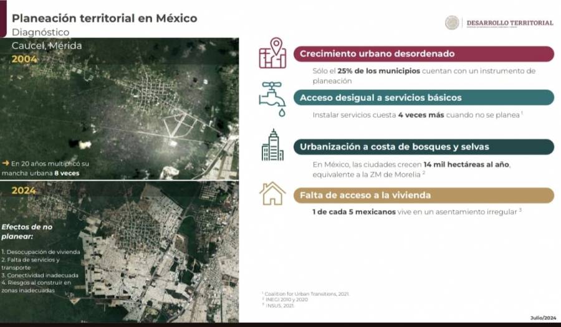
Task: Click the 2004 Caucel satellite image
Action: pyautogui.click(x=120, y=108)
